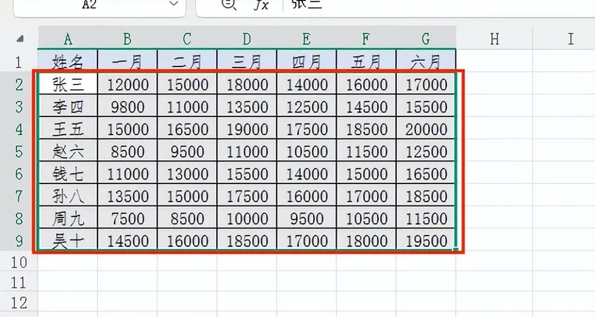The image size is (595, 317).
Task: Select row 4 header
Action: (19, 129)
